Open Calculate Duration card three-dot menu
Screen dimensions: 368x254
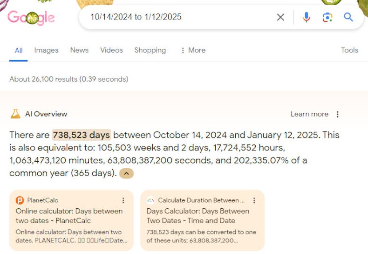254,200
